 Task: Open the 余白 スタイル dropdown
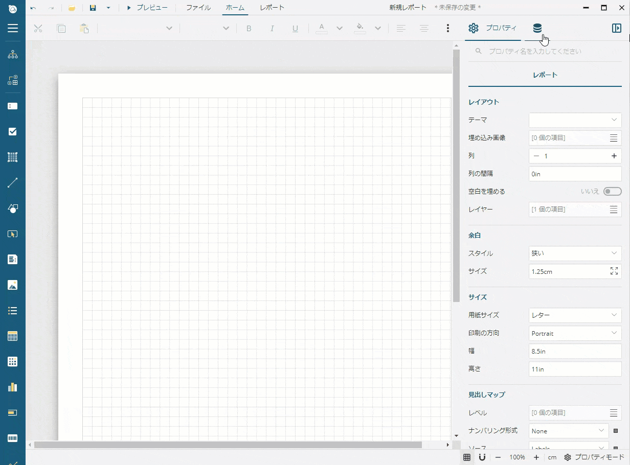(575, 253)
